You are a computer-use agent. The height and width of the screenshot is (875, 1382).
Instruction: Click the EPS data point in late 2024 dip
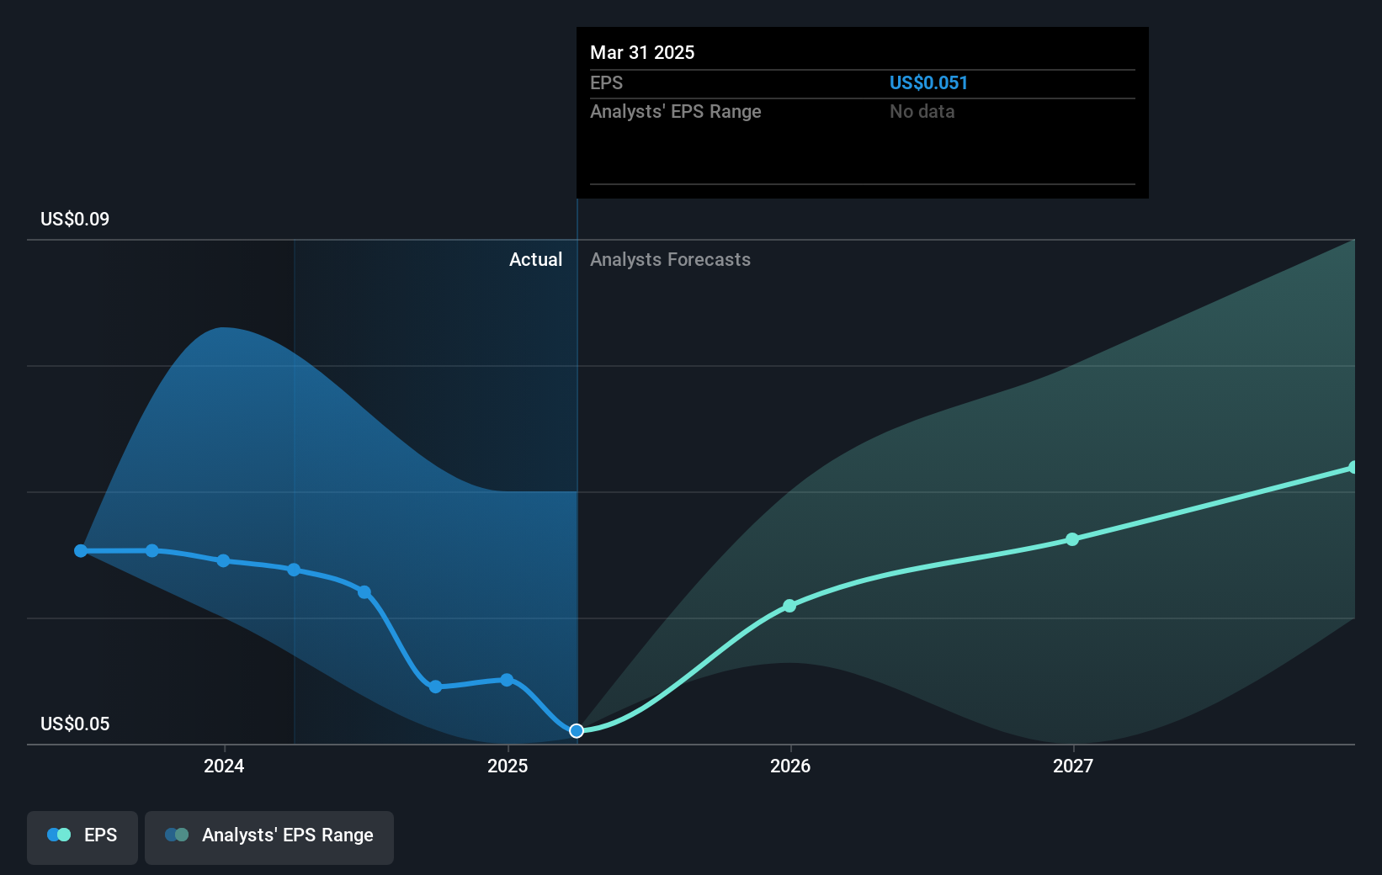(x=435, y=687)
